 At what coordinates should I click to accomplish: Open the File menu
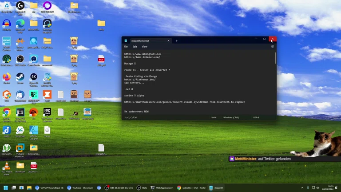tap(126, 47)
